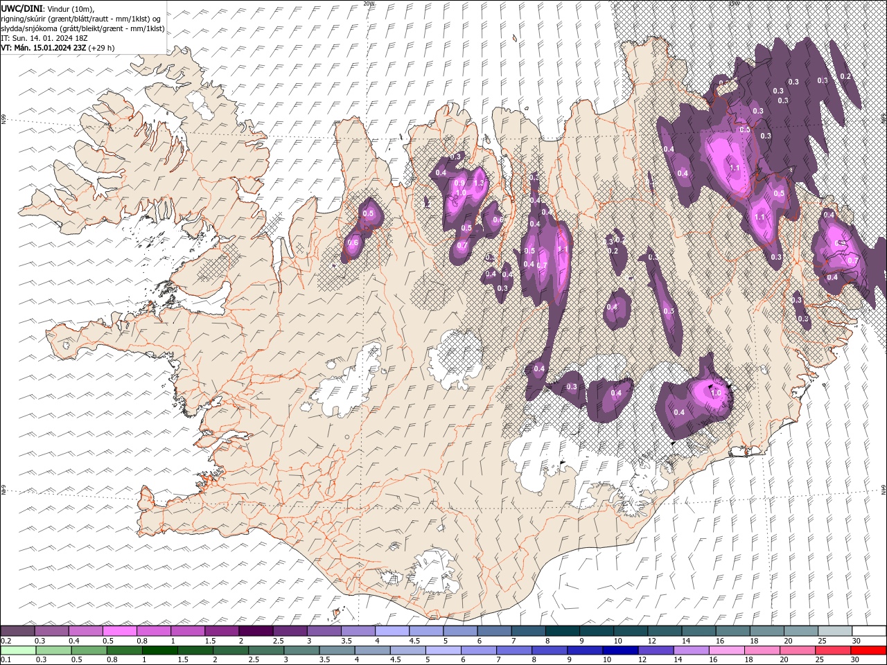Screen dimensions: 887x665
Task: Select the darkest green swatch at 1 in the rain legend
Action: [159, 650]
